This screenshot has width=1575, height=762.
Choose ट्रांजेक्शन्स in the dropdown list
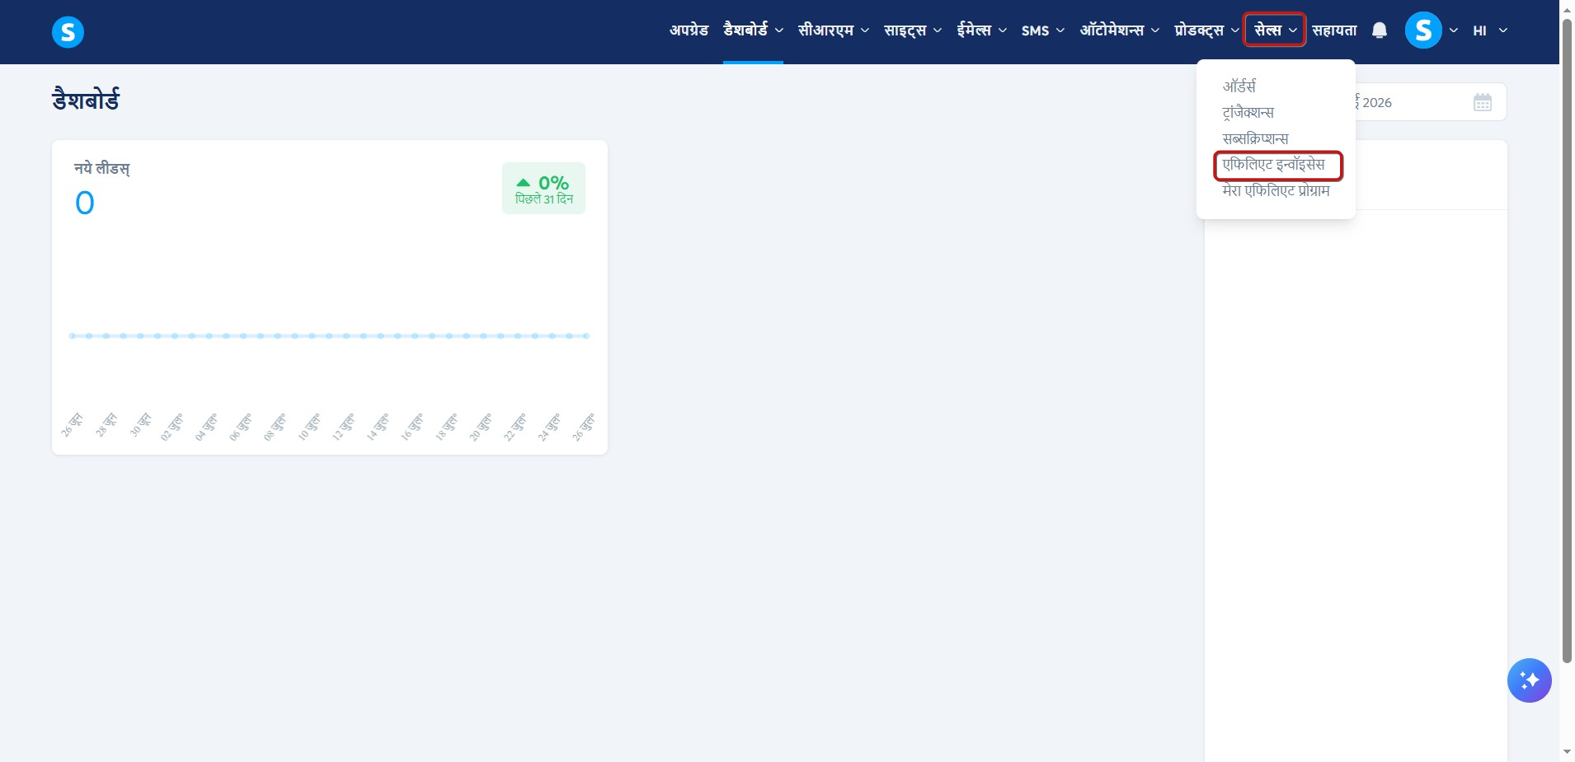[1248, 112]
